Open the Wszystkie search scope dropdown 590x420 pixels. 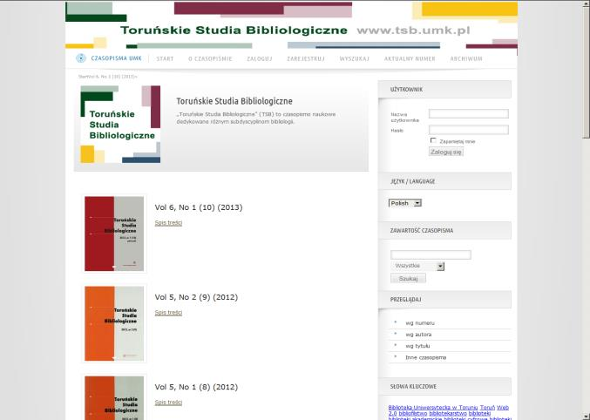click(x=417, y=266)
